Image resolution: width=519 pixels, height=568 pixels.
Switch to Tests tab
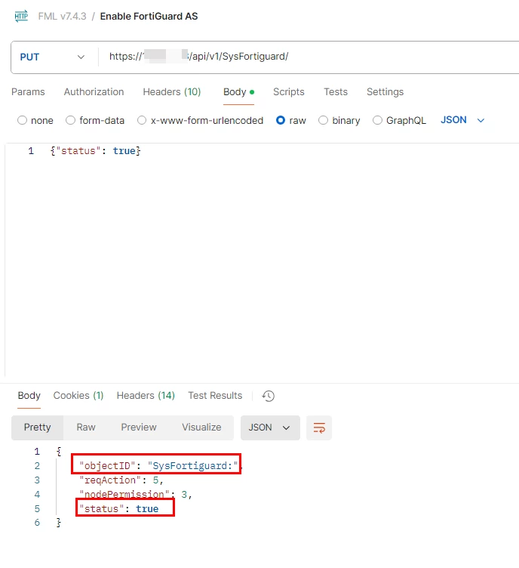[x=336, y=92]
